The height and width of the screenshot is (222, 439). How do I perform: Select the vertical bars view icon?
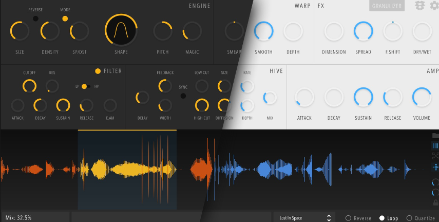435,146
